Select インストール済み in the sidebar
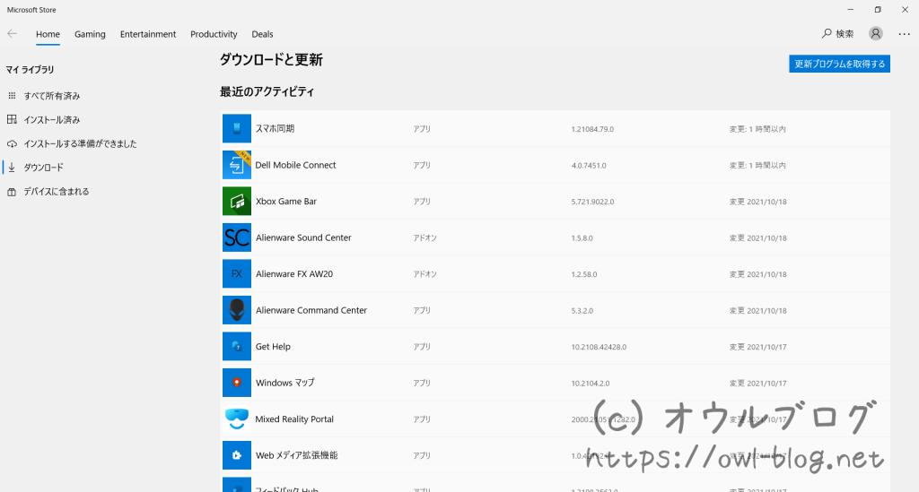This screenshot has width=919, height=492. [x=51, y=120]
